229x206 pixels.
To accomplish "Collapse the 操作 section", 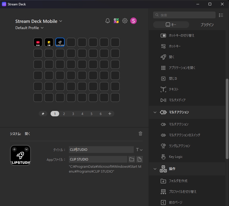I will (155, 169).
